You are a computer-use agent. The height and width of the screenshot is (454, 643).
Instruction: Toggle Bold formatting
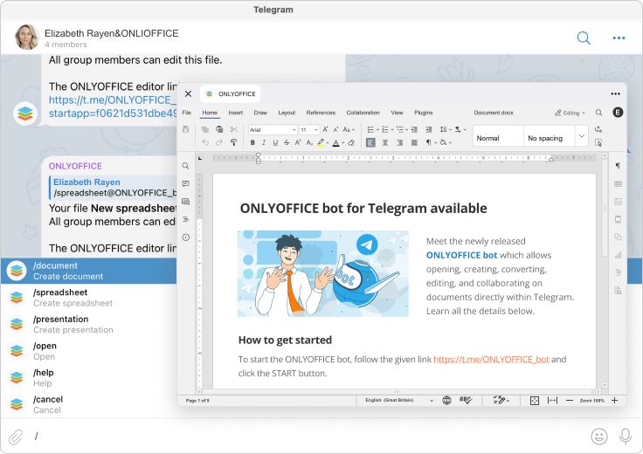pyautogui.click(x=252, y=142)
